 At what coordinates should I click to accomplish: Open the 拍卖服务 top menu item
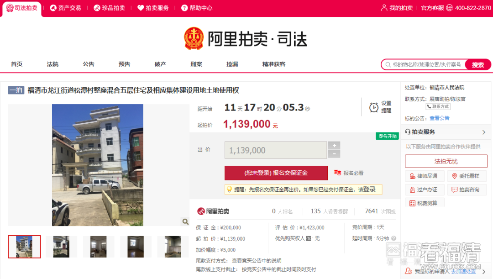153,8
